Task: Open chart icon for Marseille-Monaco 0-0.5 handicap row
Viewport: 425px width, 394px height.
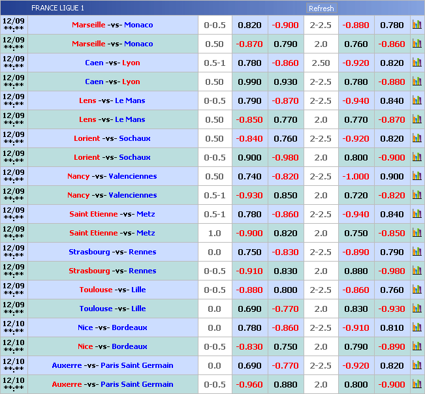Action: 417,25
